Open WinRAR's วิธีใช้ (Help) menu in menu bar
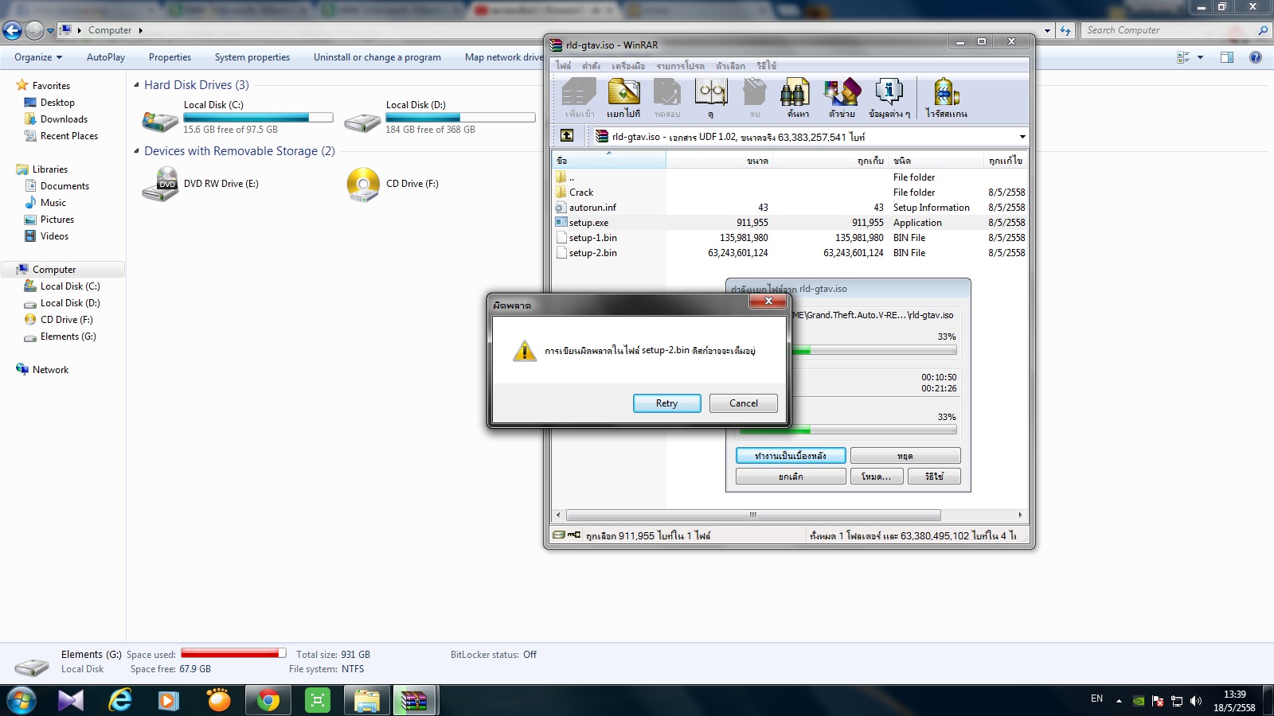The height and width of the screenshot is (716, 1274). pos(766,66)
